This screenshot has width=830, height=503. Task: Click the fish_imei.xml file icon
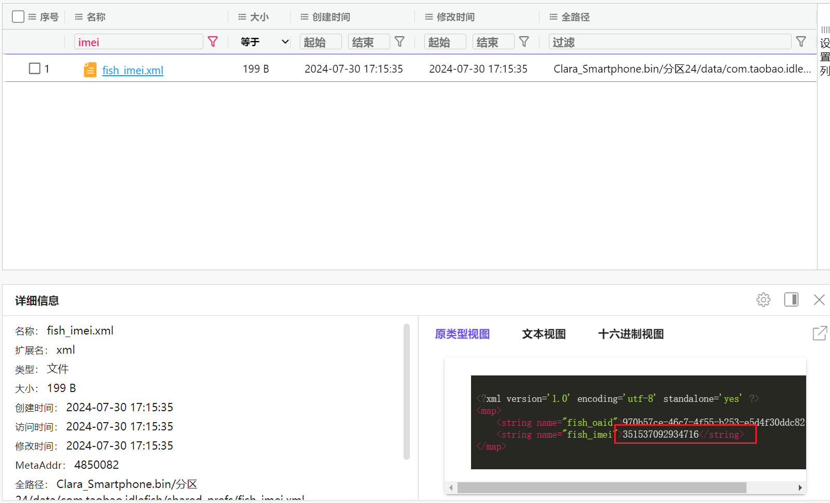(x=90, y=69)
